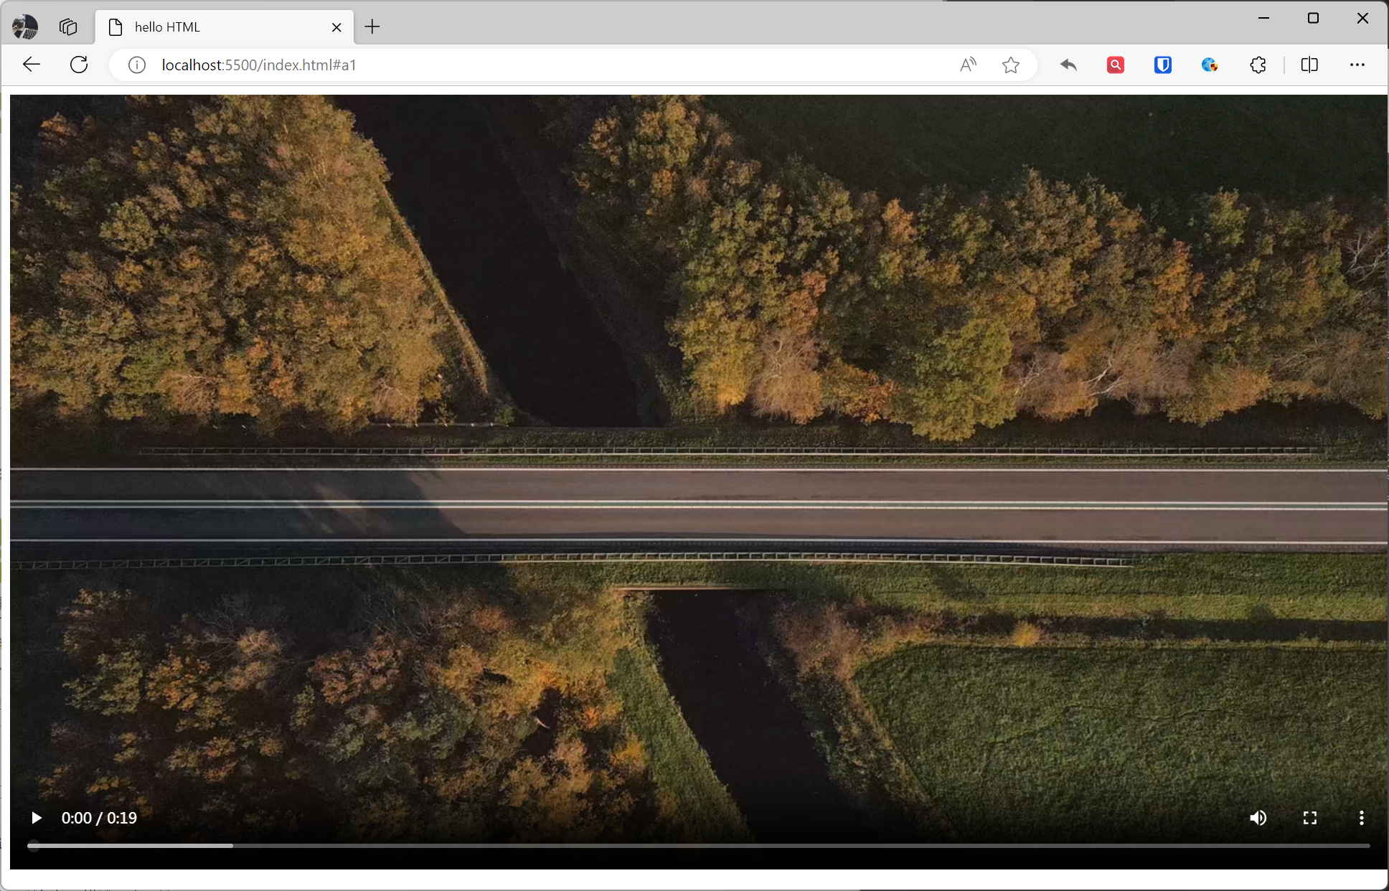The image size is (1389, 891).
Task: Open browser Extensions menu
Action: (1258, 65)
